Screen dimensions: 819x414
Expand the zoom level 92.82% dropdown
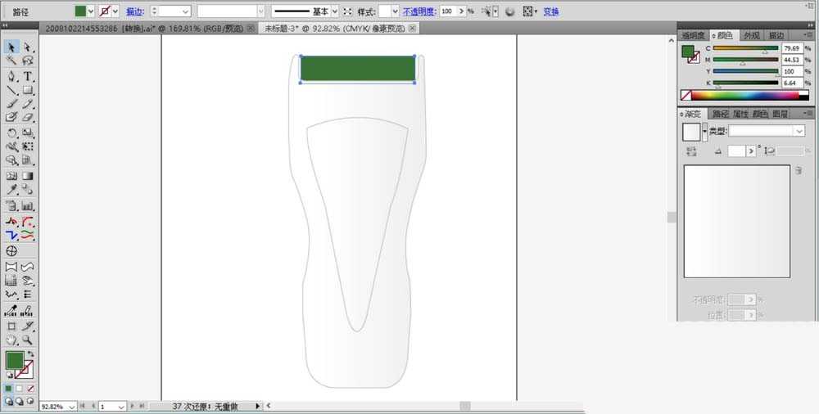pyautogui.click(x=72, y=407)
